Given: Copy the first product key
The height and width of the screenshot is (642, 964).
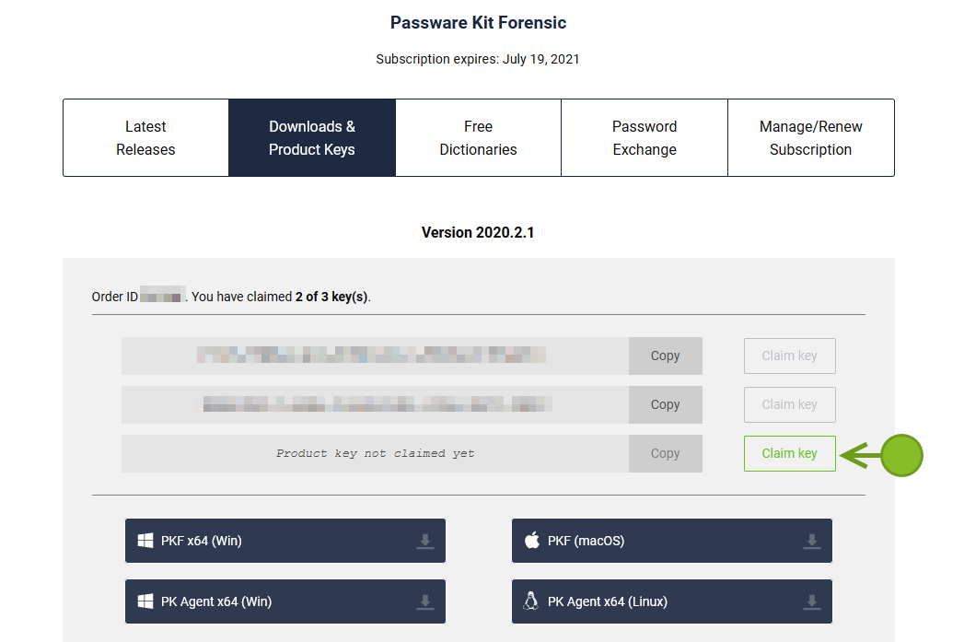Looking at the screenshot, I should [x=665, y=356].
